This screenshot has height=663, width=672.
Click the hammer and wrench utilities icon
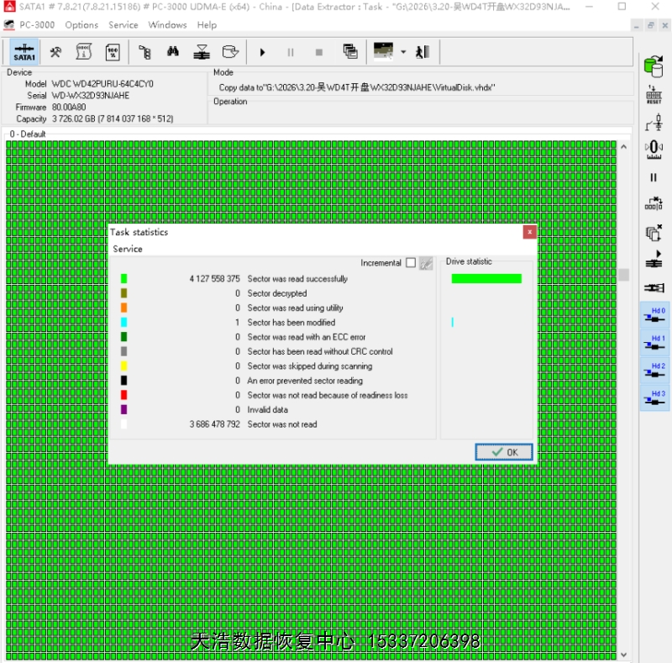[x=55, y=52]
